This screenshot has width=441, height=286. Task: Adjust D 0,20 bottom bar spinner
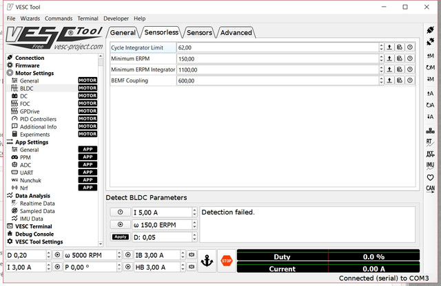[48, 255]
